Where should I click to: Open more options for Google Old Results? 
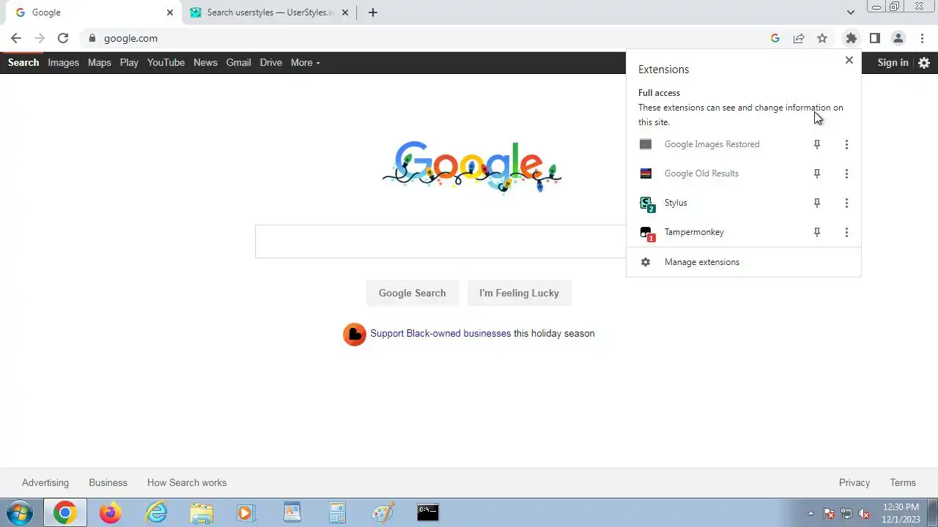pyautogui.click(x=846, y=173)
